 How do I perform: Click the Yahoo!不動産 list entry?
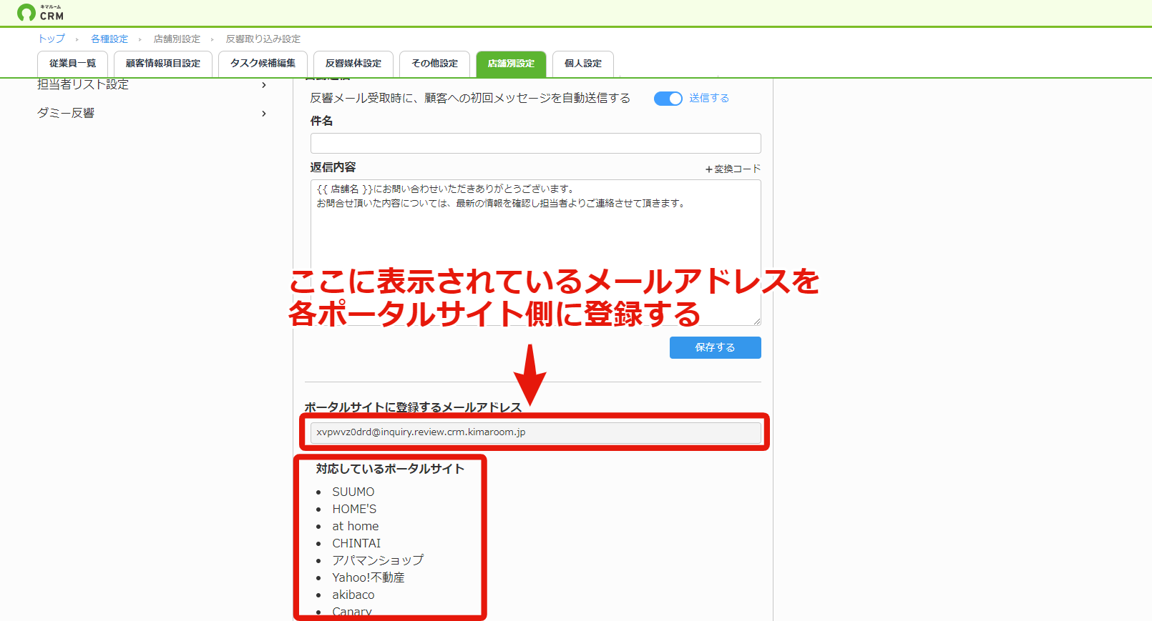tap(368, 577)
